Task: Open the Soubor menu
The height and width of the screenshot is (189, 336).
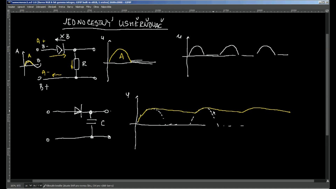Action: pos(12,7)
